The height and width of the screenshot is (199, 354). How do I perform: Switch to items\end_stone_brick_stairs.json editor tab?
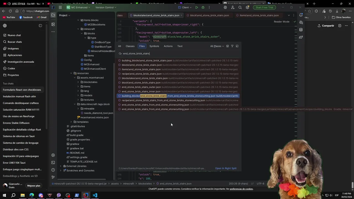point(257,15)
